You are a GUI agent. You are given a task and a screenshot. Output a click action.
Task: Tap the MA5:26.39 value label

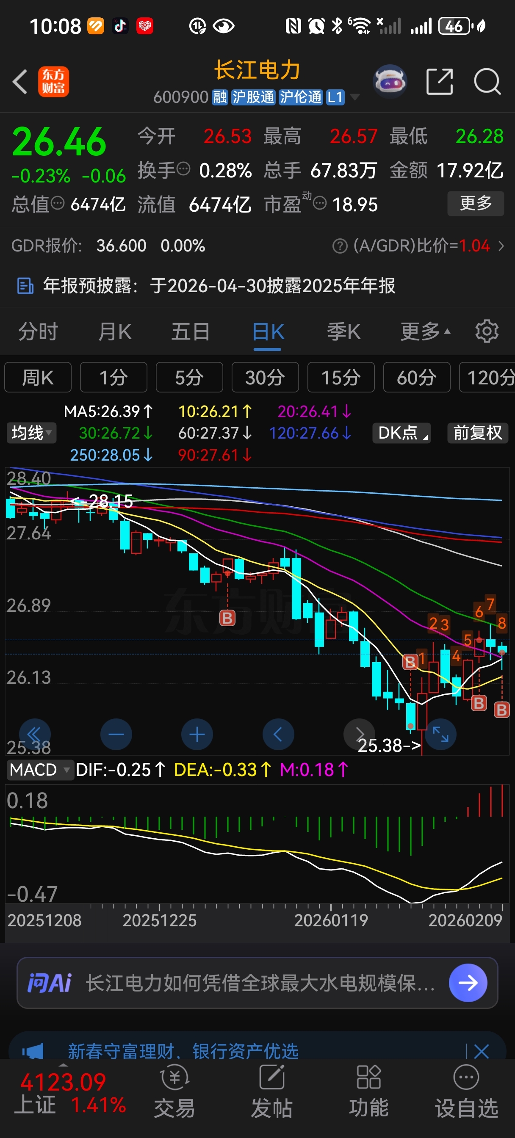[x=109, y=412]
